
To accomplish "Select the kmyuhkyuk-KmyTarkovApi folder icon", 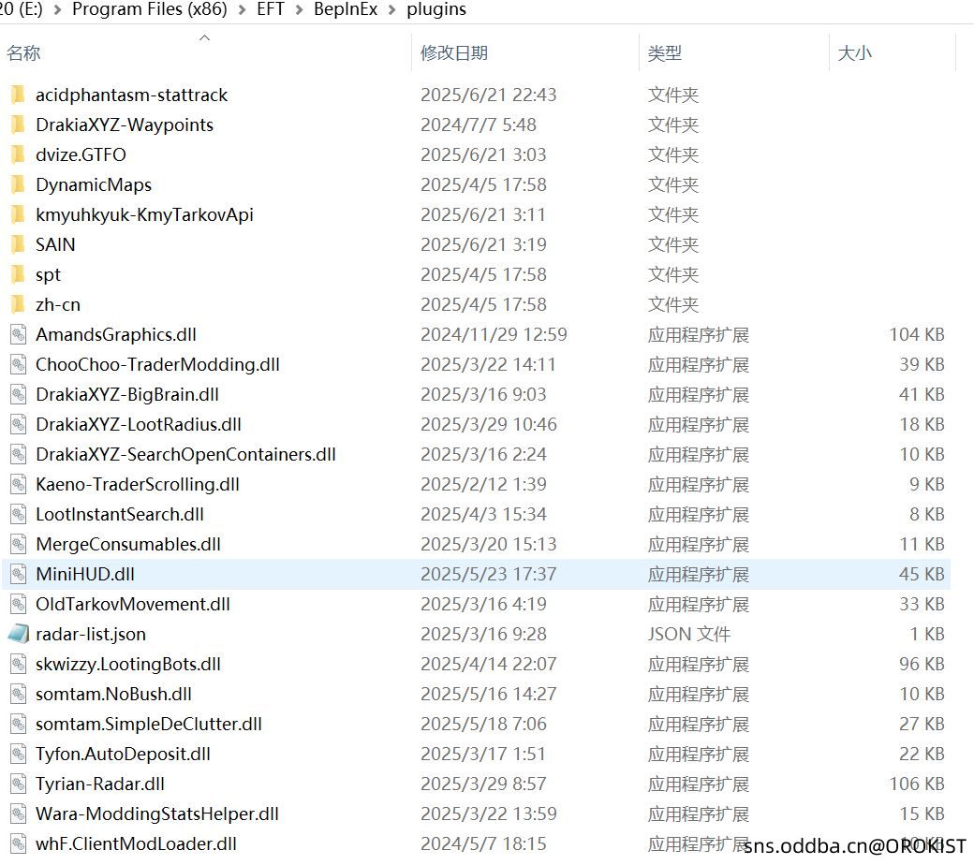I will (18, 215).
